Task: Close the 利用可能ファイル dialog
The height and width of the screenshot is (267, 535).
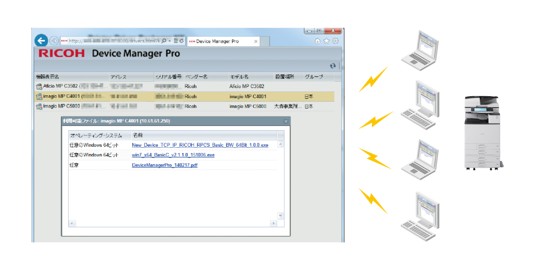Action: 286,122
